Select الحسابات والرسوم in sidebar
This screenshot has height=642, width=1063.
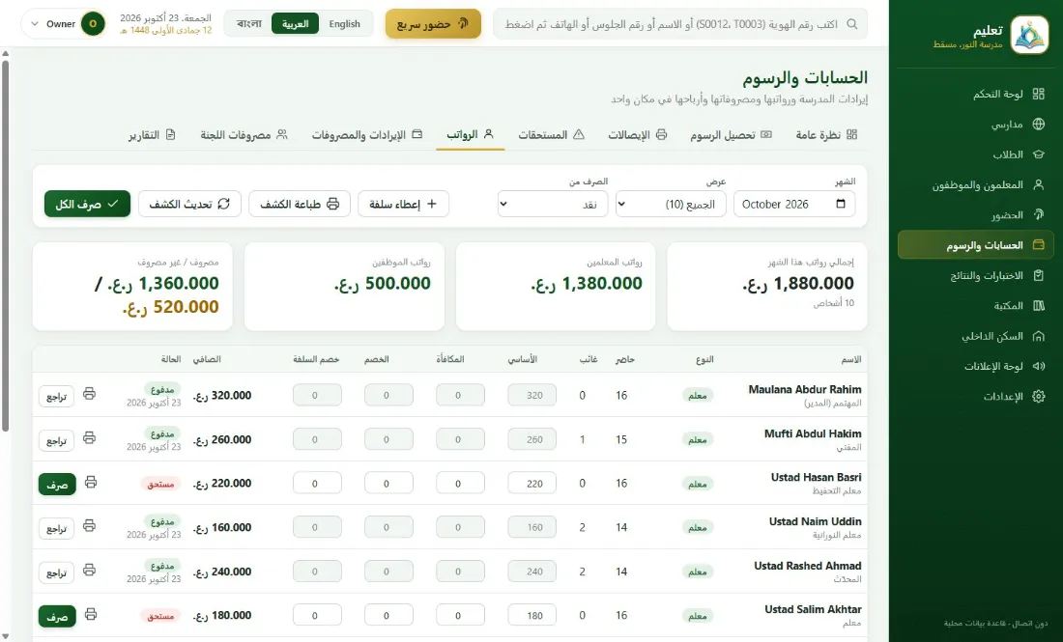(x=976, y=245)
